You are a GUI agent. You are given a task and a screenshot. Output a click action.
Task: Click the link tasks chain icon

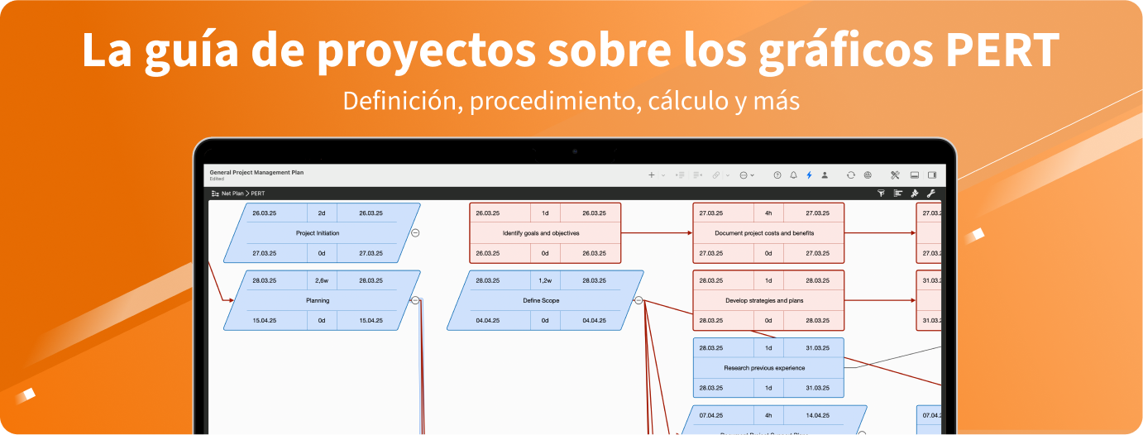715,175
